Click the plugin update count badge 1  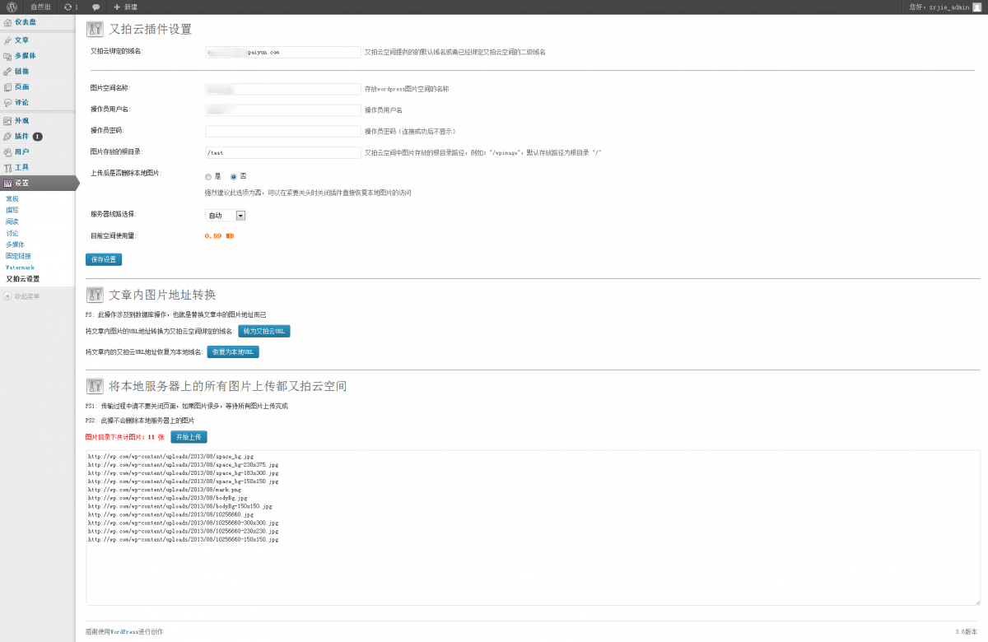tap(38, 136)
